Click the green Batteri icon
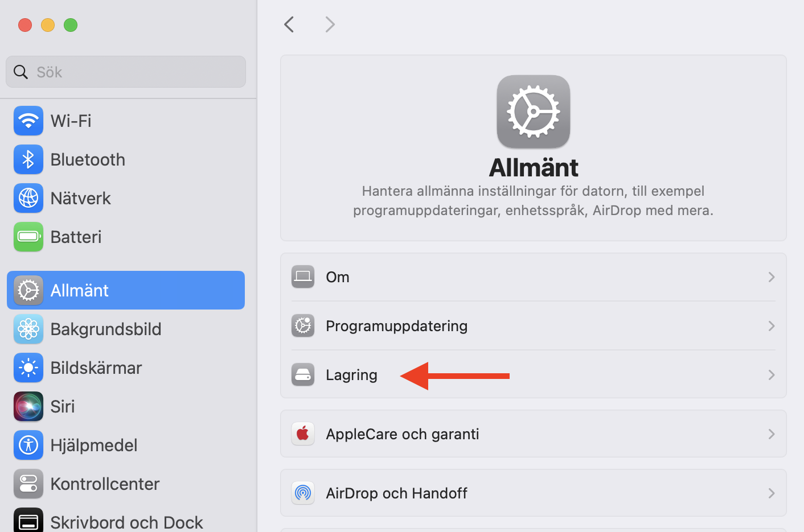The width and height of the screenshot is (804, 532). pos(28,237)
